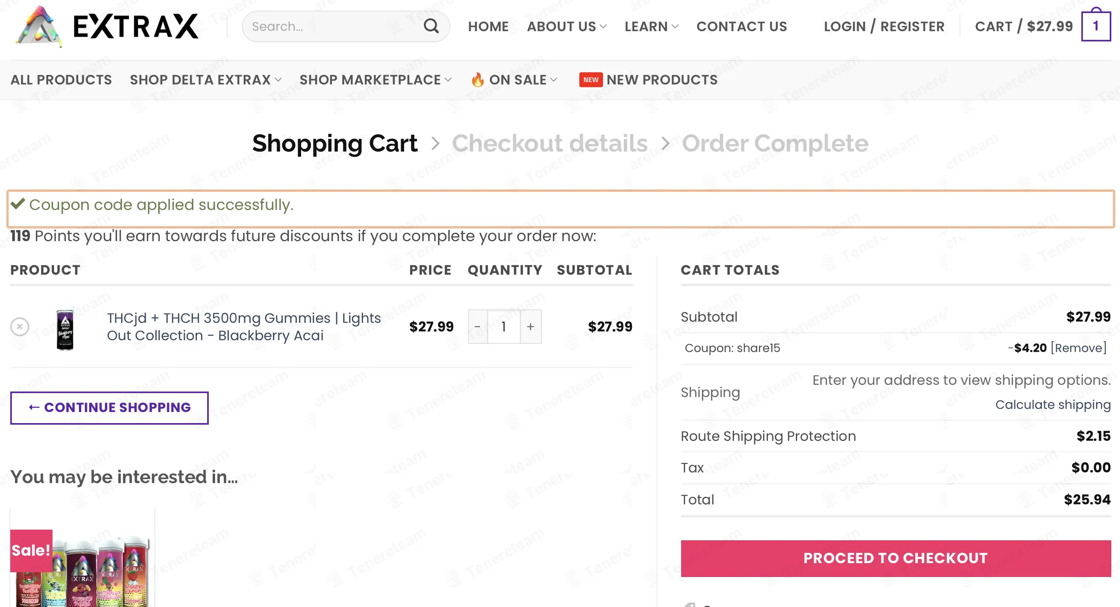Expand the Shop Delta Extrax menu
The image size is (1120, 607).
206,80
